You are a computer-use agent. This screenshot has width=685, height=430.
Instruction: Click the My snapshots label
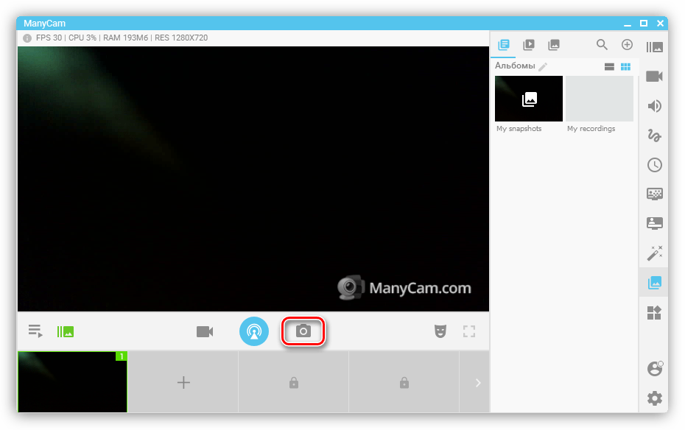pos(519,128)
